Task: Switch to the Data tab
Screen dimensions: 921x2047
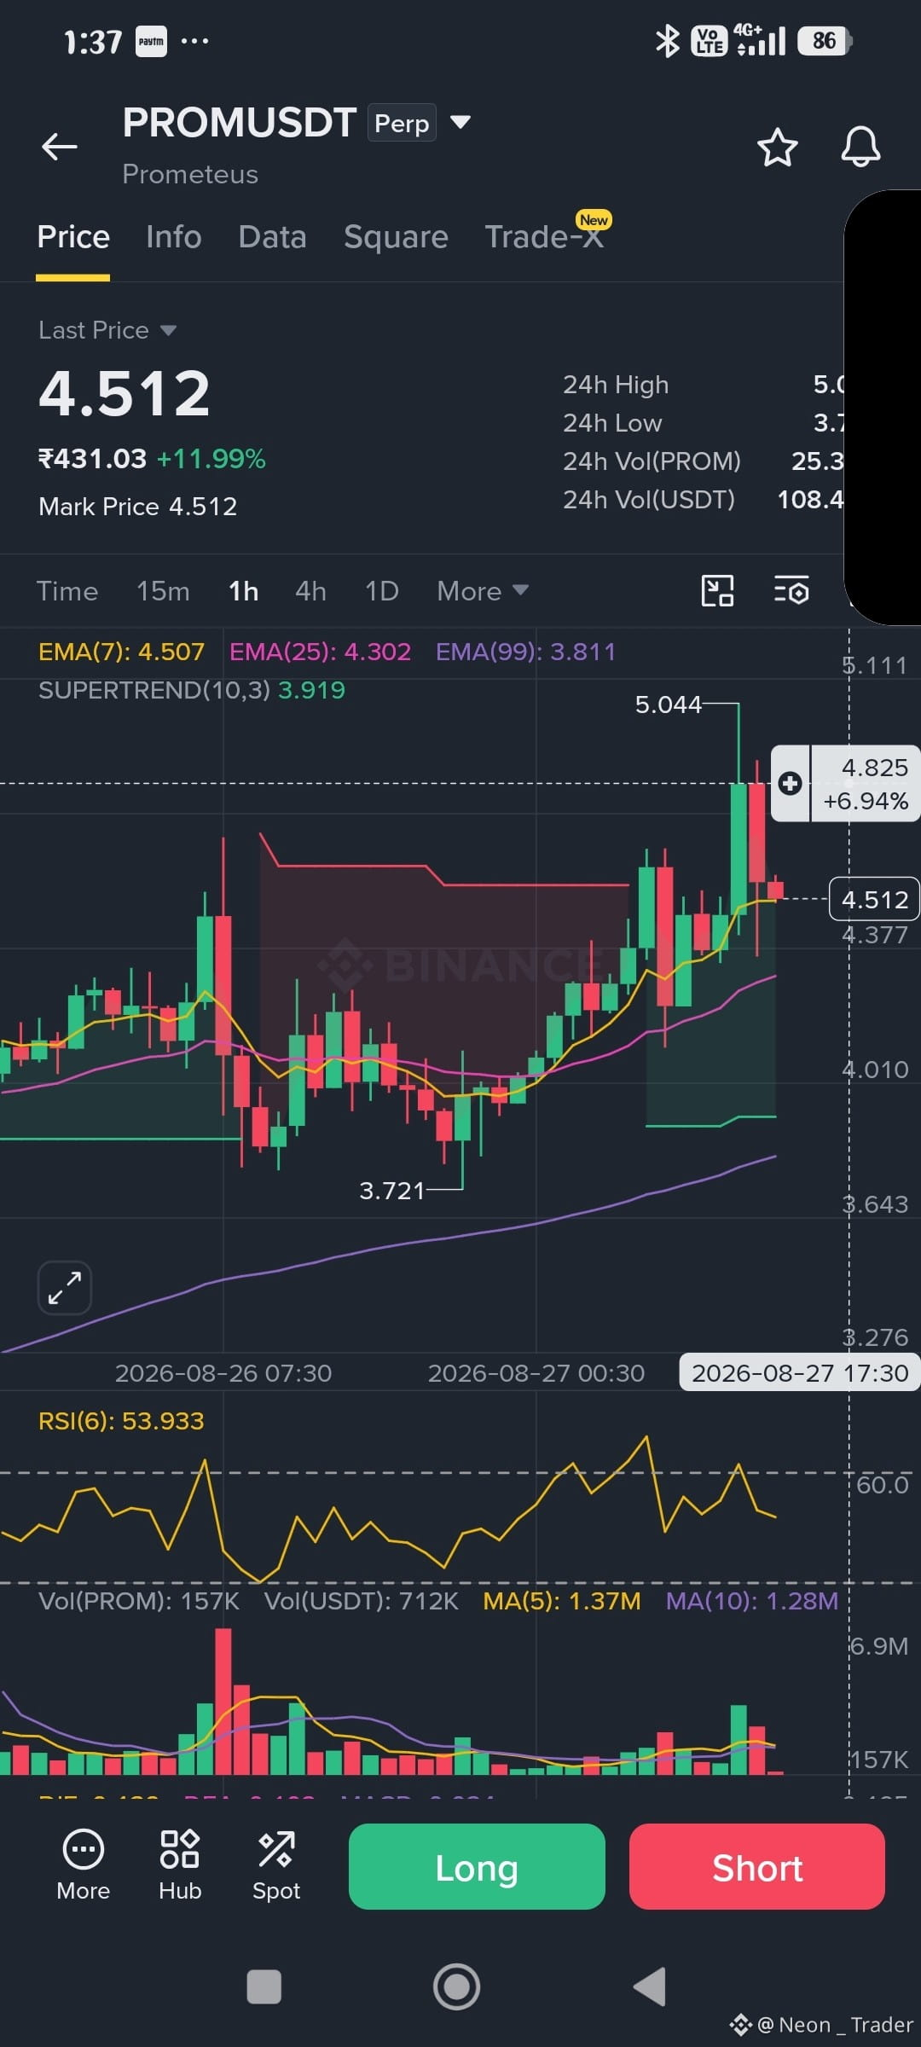Action: pos(273,237)
